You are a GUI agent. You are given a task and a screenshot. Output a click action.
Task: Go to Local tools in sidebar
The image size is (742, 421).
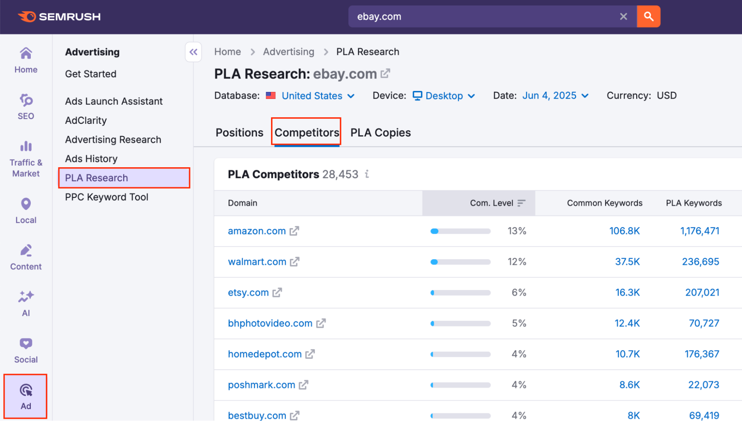(x=26, y=210)
